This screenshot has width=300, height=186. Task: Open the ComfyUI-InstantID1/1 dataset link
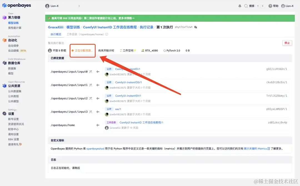pos(128,96)
